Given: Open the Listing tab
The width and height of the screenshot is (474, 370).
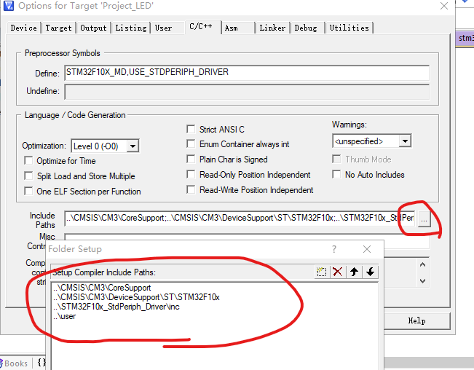Looking at the screenshot, I should 131,28.
